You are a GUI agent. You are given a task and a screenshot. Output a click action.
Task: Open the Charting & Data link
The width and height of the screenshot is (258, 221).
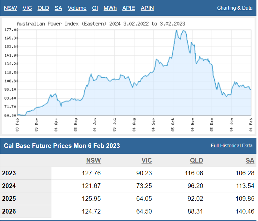pos(235,8)
